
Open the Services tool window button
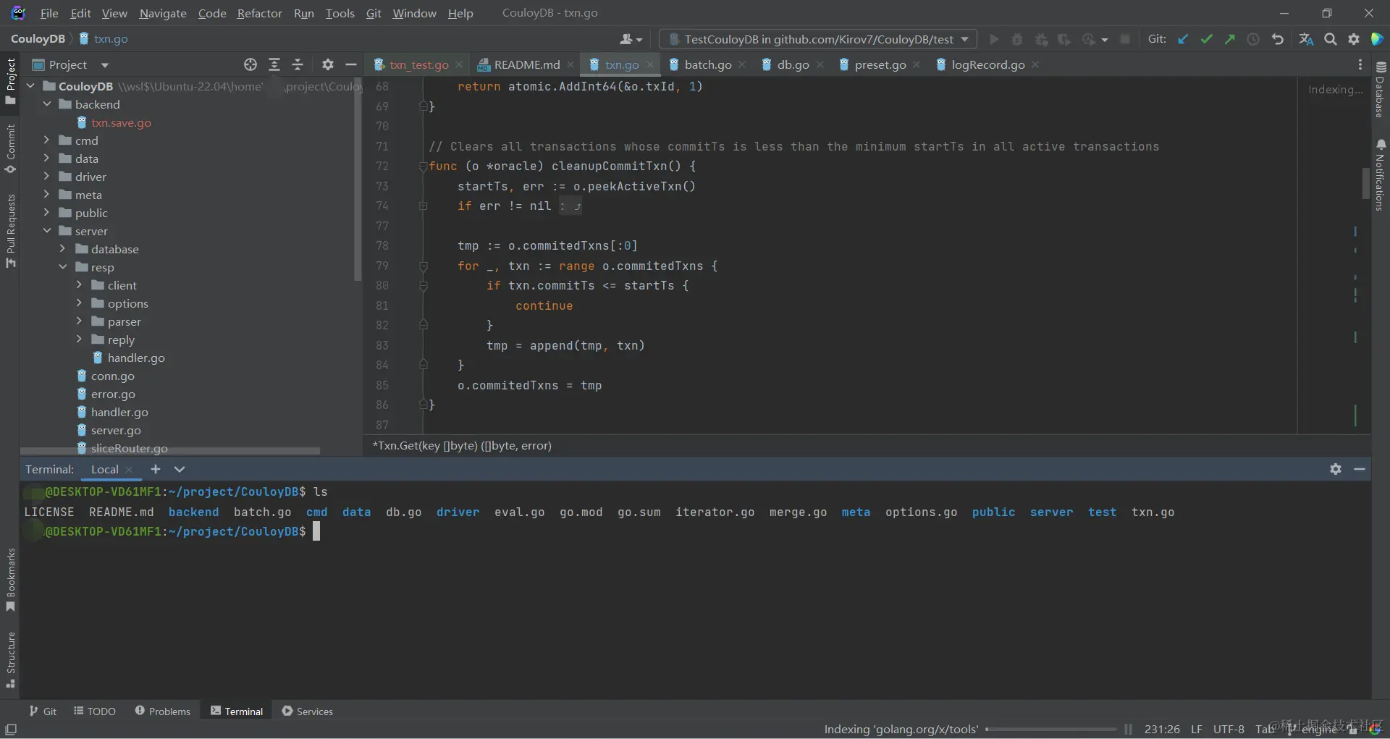tap(308, 711)
